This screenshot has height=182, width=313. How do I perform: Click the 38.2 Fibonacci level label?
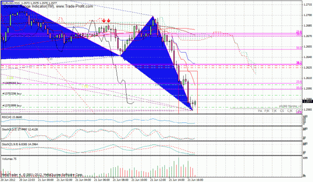(x=299, y=62)
